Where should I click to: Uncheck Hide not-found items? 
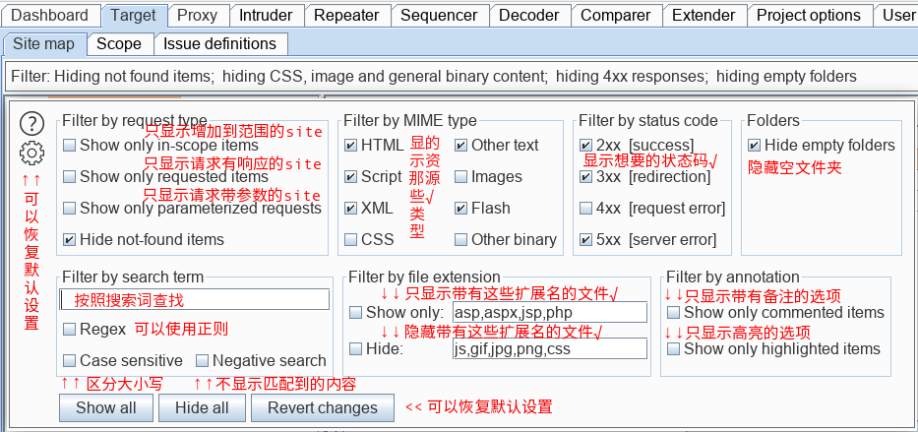pyautogui.click(x=70, y=239)
